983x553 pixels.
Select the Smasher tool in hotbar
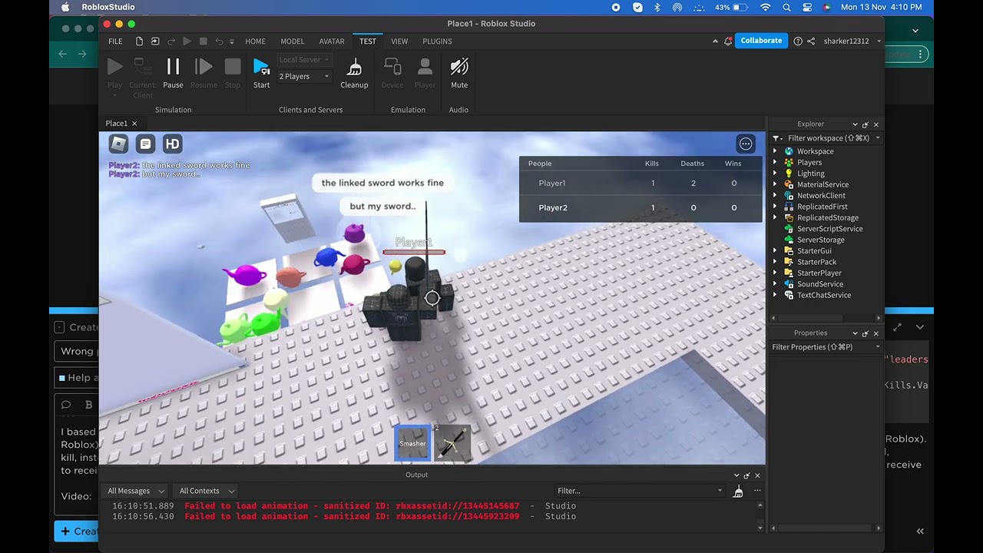pos(412,443)
